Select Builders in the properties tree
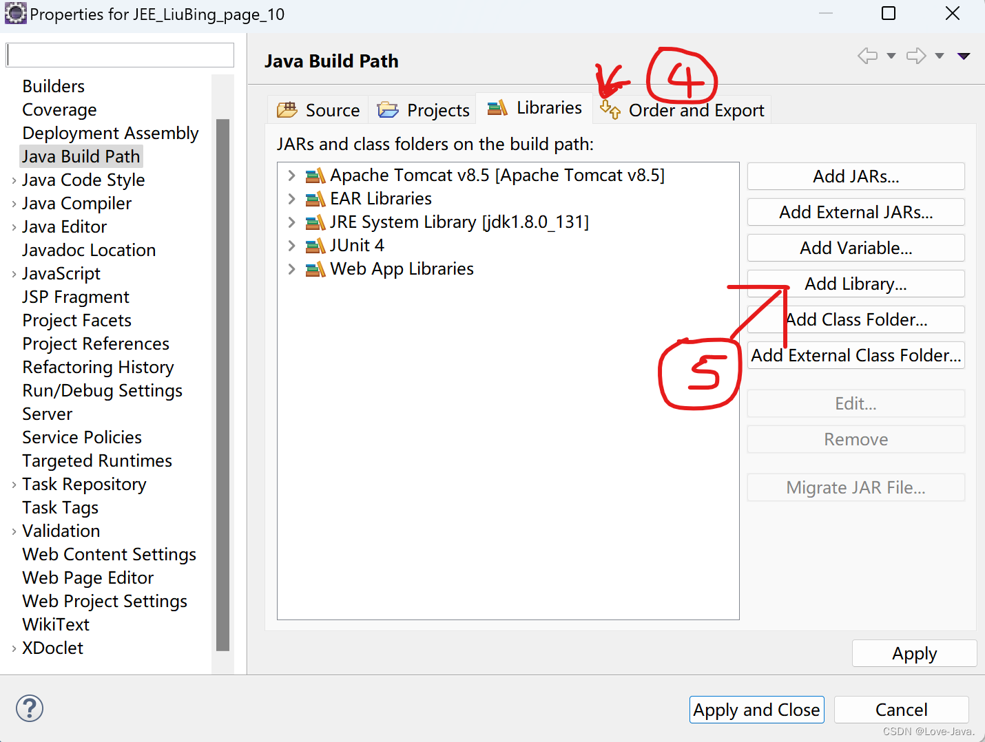 [x=54, y=86]
